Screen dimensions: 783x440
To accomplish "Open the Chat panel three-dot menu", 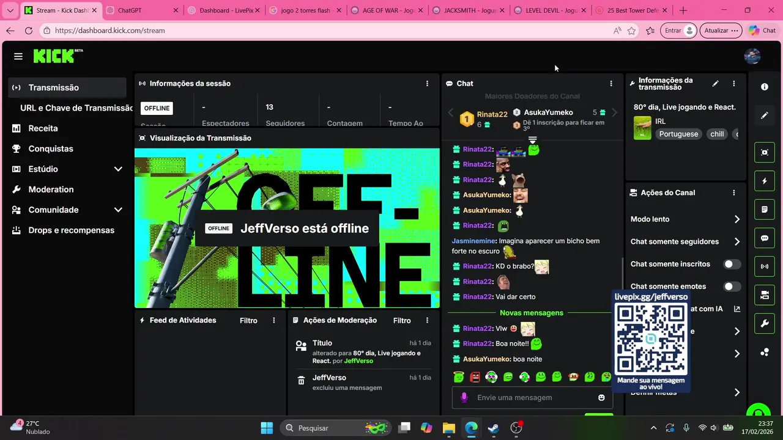I will pyautogui.click(x=610, y=84).
